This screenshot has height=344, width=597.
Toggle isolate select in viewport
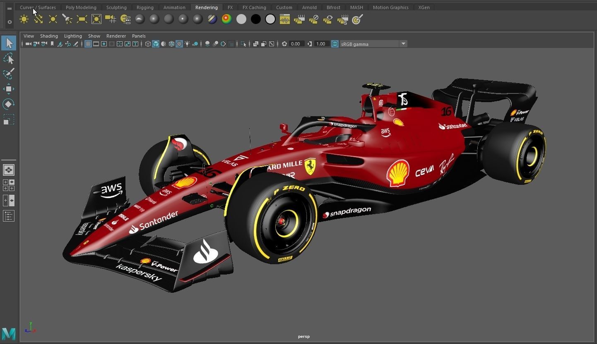(243, 44)
